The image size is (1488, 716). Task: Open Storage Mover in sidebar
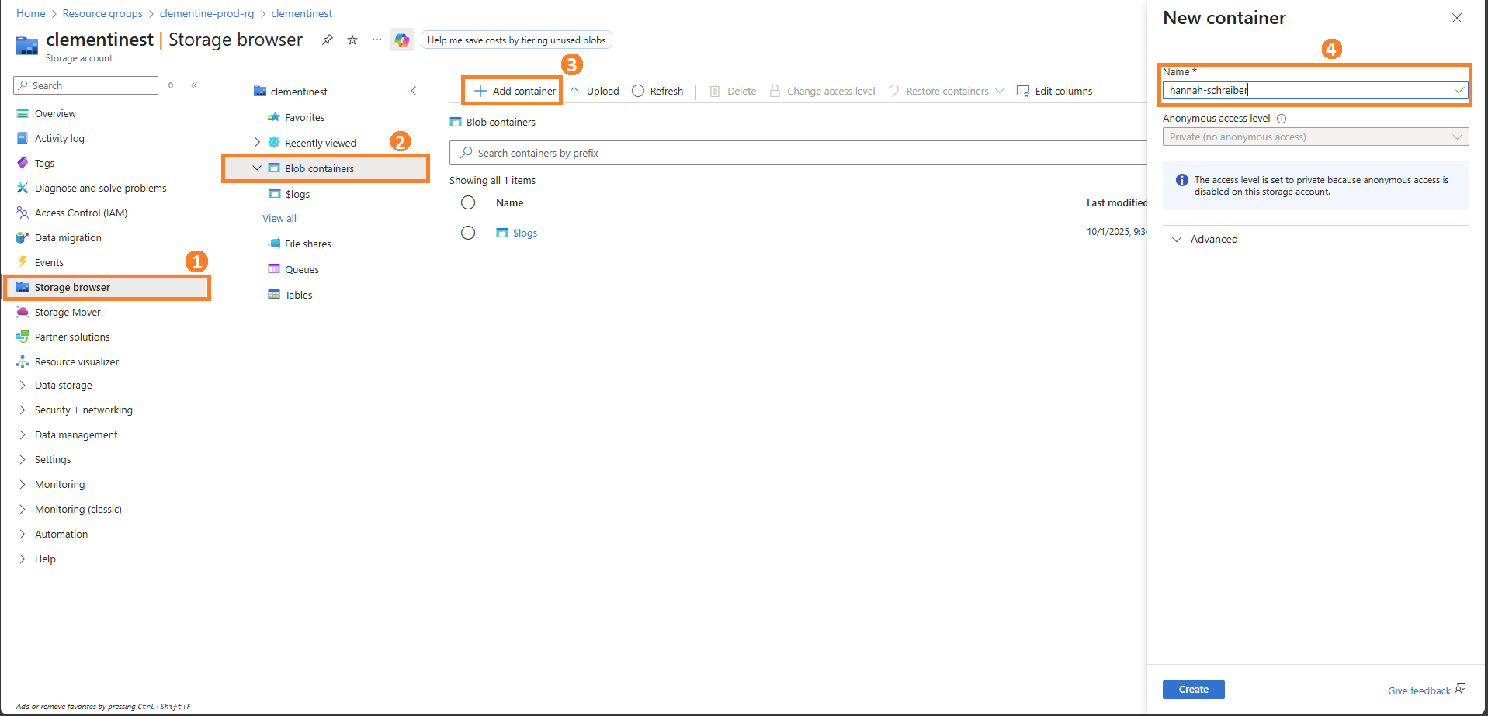[68, 312]
